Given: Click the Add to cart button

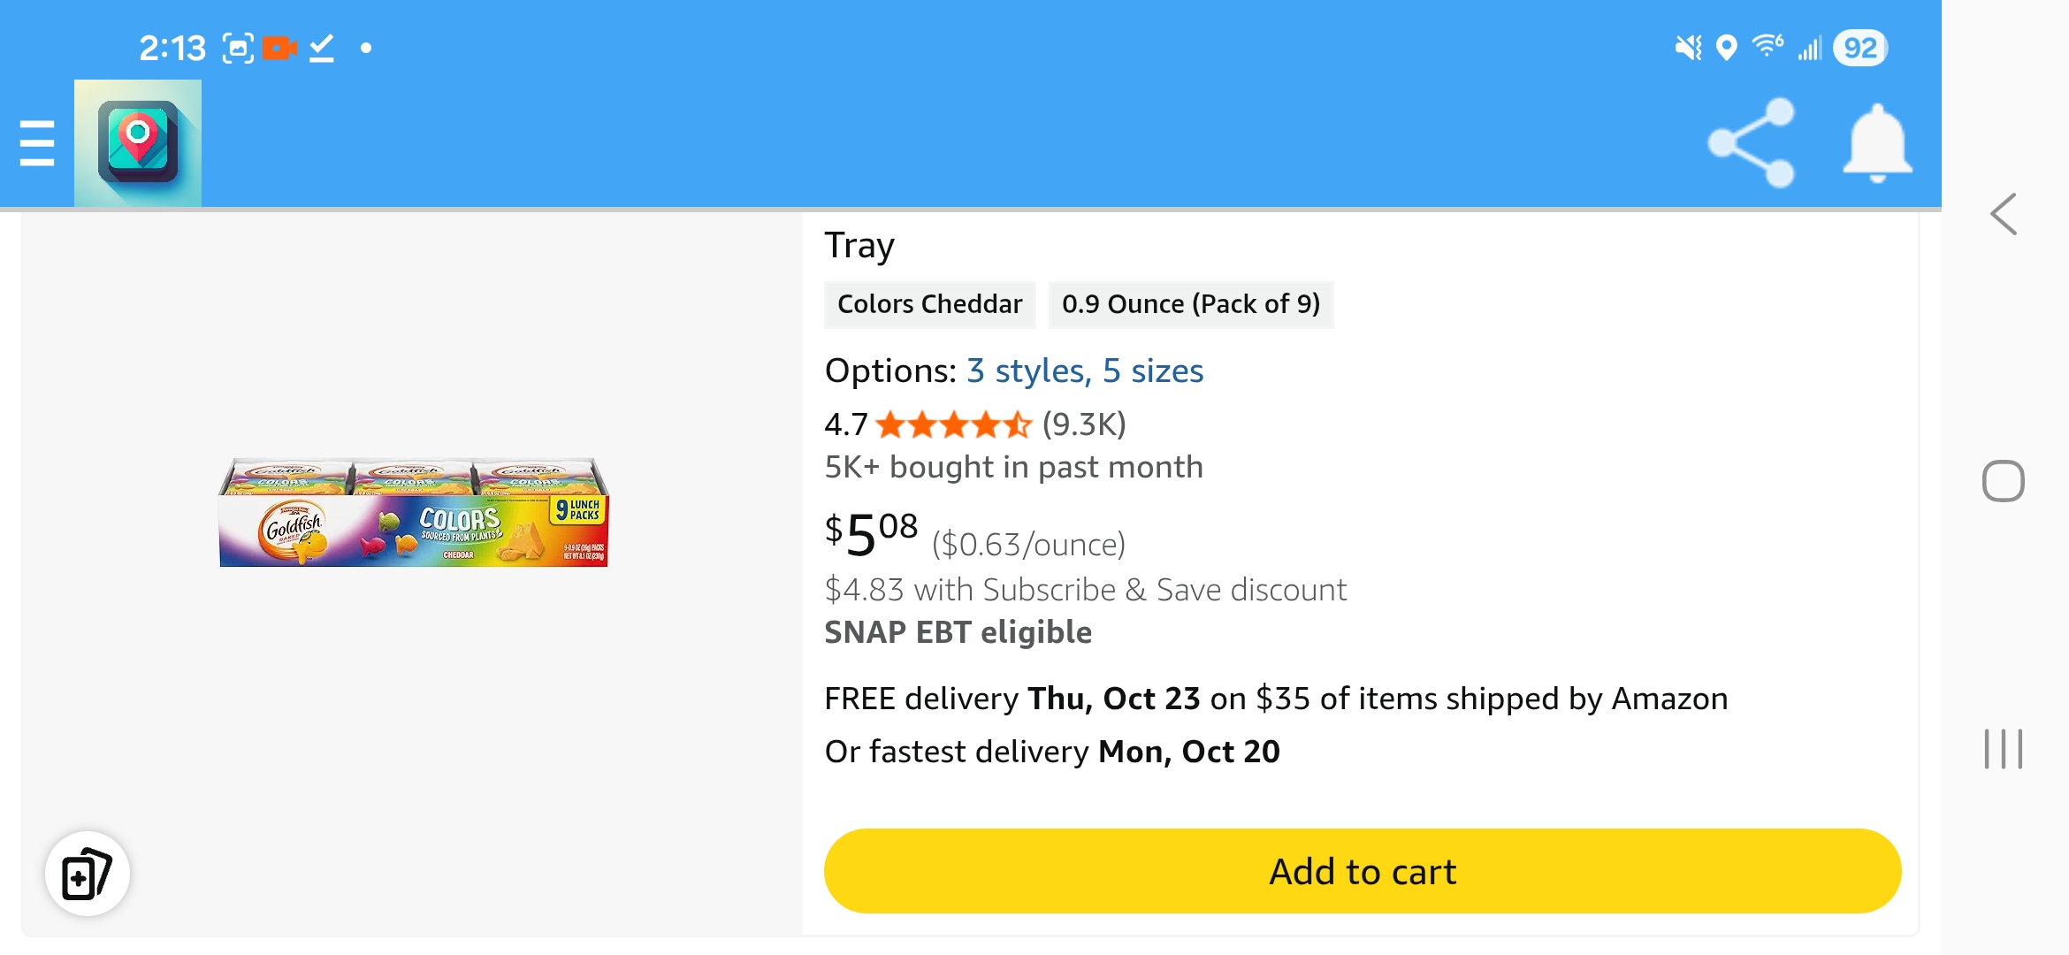Looking at the screenshot, I should point(1363,871).
